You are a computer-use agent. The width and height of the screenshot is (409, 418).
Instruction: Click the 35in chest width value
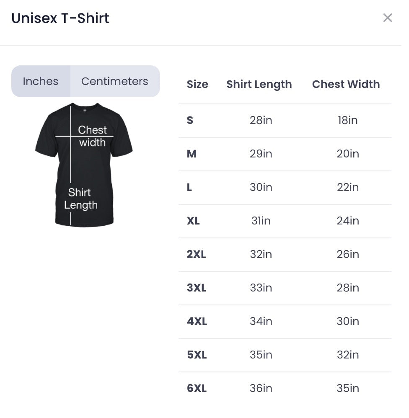(x=347, y=389)
